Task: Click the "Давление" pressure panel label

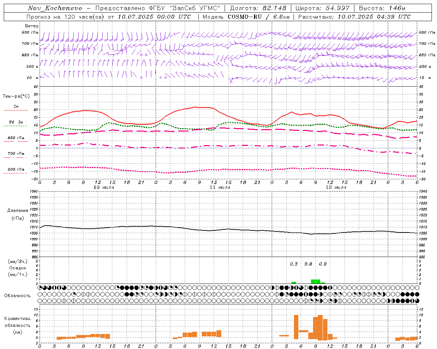Action: (18, 211)
